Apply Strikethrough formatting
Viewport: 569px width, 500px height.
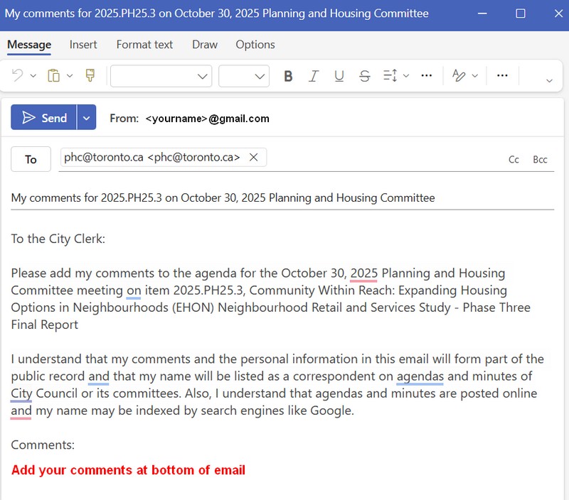click(x=365, y=76)
